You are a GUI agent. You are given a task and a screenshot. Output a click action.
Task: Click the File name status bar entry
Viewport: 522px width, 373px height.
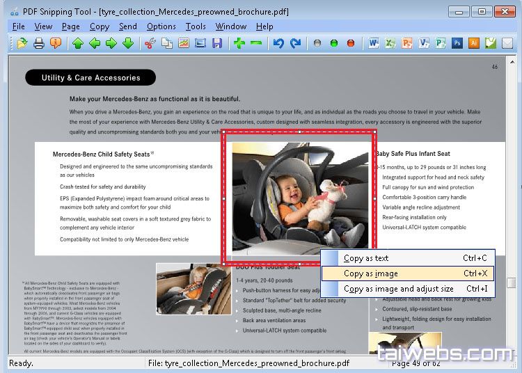click(248, 363)
